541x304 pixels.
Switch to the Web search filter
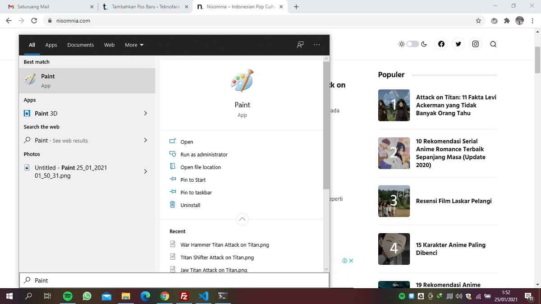tap(109, 45)
